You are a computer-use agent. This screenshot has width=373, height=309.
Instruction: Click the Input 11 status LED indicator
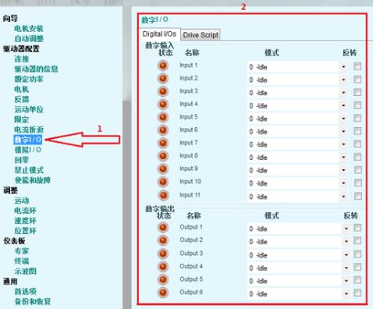[163, 195]
